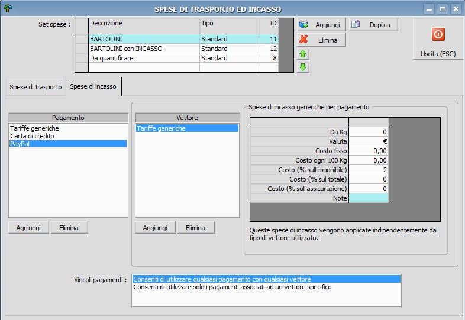
Task: Click the ID column header
Action: click(x=269, y=26)
